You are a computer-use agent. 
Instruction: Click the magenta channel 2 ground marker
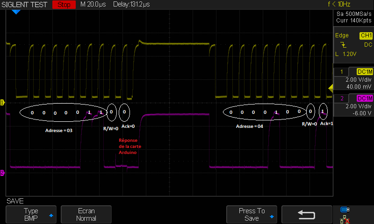[2, 173]
